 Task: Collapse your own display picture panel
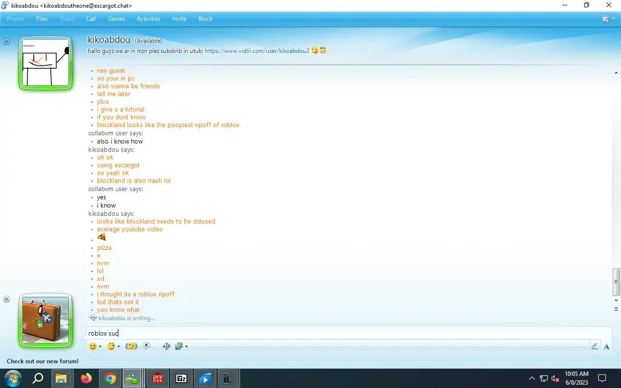pyautogui.click(x=6, y=299)
